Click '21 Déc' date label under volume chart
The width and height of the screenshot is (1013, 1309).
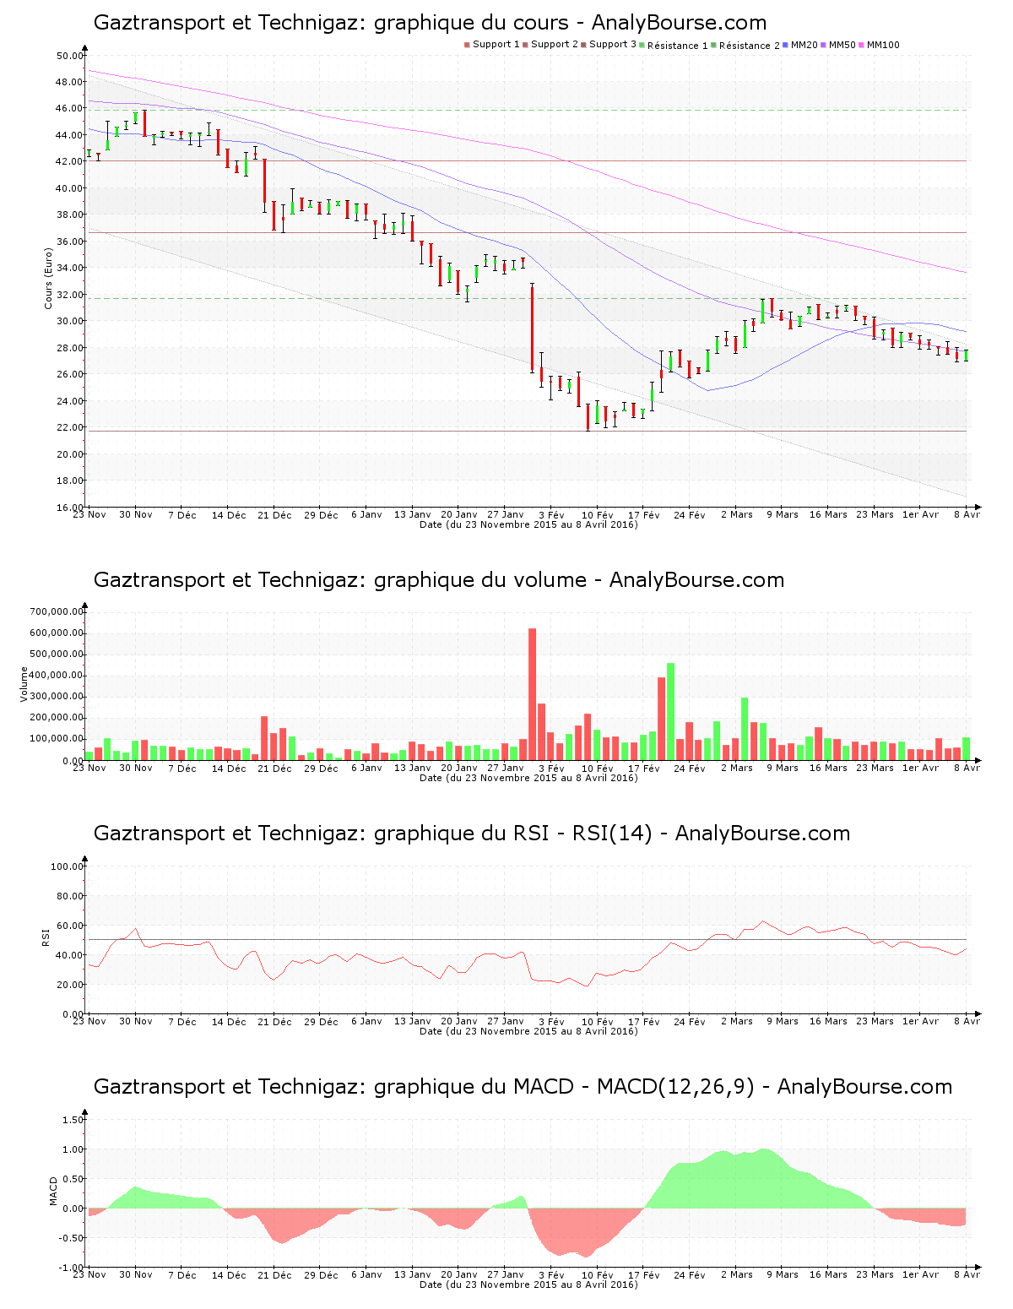274,768
